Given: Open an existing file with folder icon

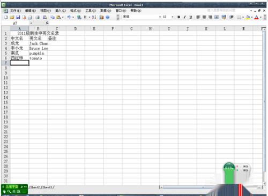Looking at the screenshot, I should [12, 17].
